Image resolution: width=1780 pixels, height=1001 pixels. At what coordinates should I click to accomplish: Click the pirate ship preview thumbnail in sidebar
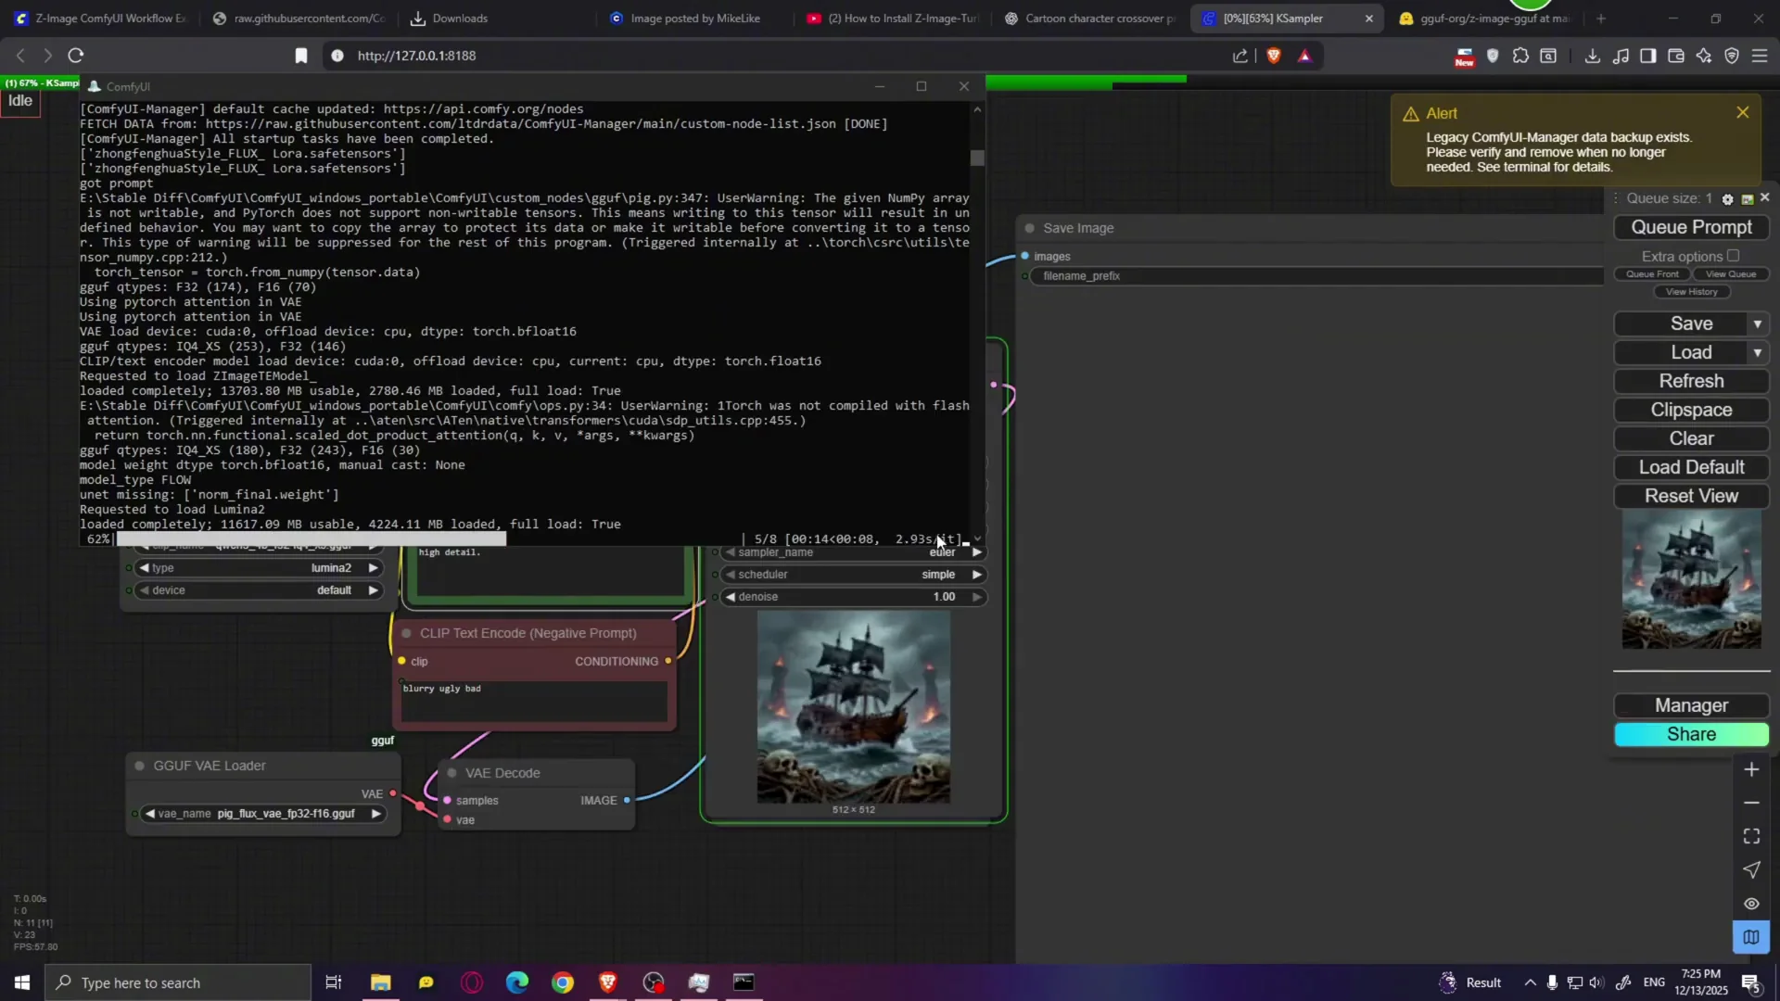(x=1691, y=580)
